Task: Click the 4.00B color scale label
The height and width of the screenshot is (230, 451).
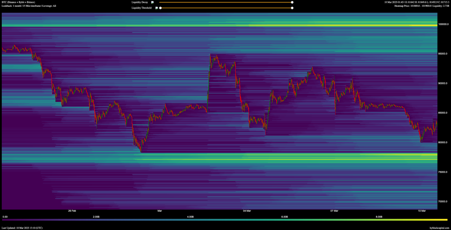Action: point(191,217)
